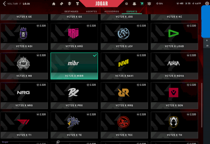Click the green store cart icon

tap(142, 4)
